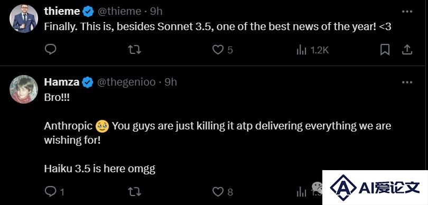Click Hamza's verified blue badge

[88, 82]
